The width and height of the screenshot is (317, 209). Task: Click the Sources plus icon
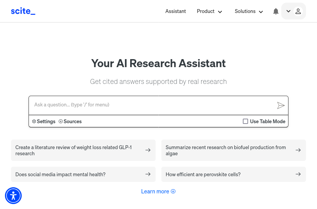click(61, 121)
